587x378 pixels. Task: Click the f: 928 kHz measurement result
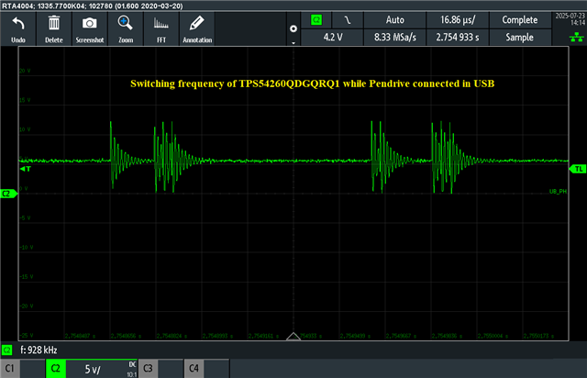(39, 350)
